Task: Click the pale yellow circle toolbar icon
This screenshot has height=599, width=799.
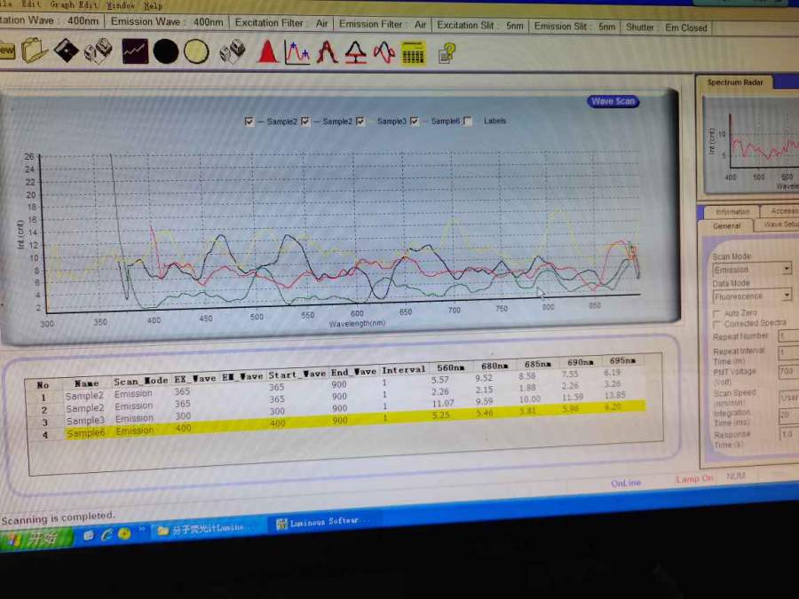Action: (196, 52)
